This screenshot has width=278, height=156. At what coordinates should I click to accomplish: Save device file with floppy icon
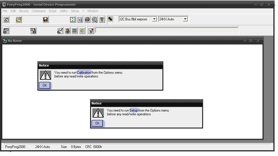pos(45,19)
